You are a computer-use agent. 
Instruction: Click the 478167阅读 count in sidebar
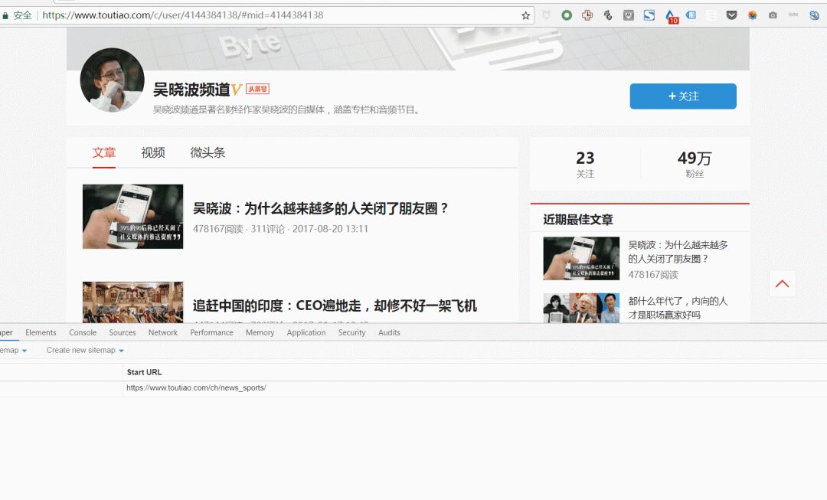point(653,274)
